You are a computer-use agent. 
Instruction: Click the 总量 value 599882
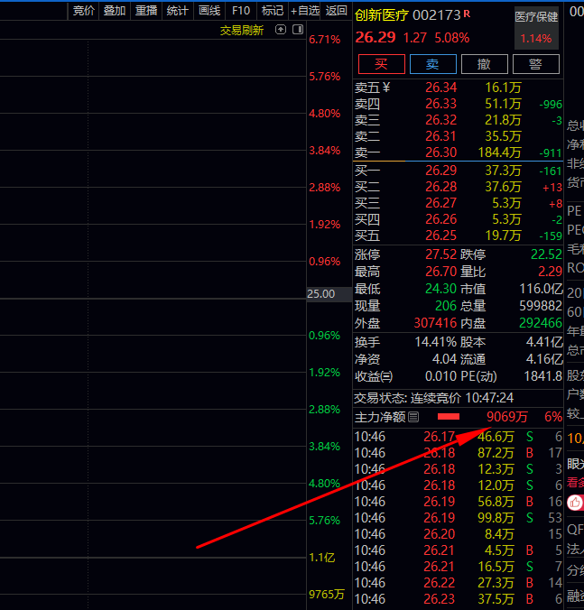pos(541,306)
